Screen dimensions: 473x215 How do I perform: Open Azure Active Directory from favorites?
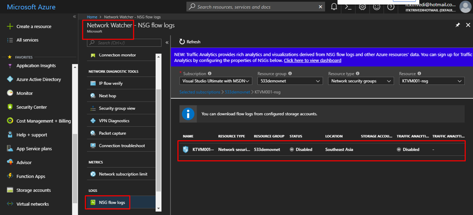(39, 80)
